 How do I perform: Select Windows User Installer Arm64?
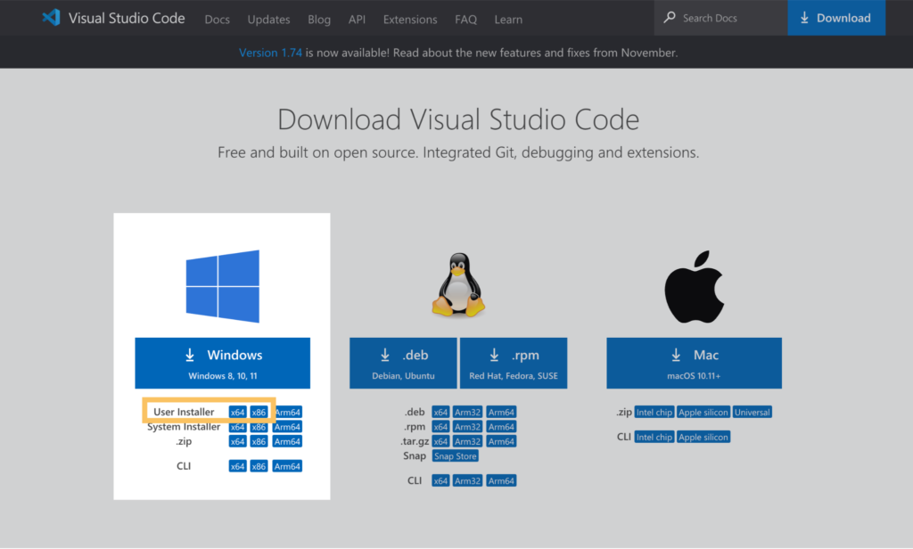(x=288, y=412)
